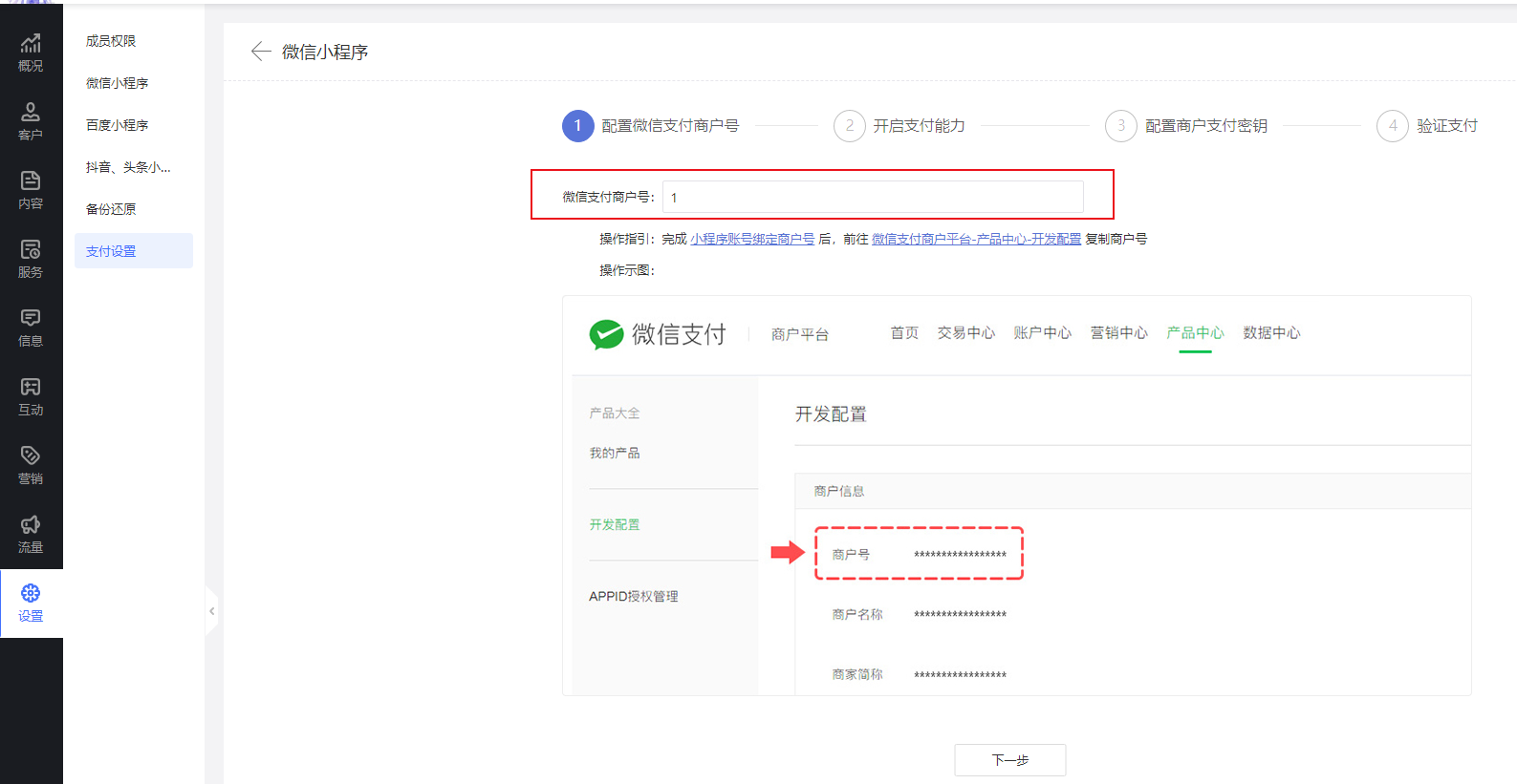Open 微信支付商户平台-产品中心-开发配置 link
This screenshot has height=784, width=1517.
(976, 239)
